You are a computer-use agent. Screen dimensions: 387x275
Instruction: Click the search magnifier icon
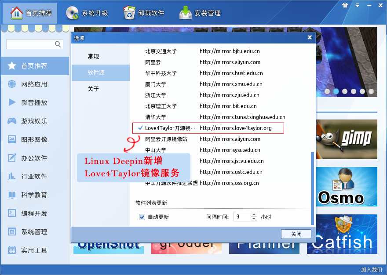[x=58, y=44]
